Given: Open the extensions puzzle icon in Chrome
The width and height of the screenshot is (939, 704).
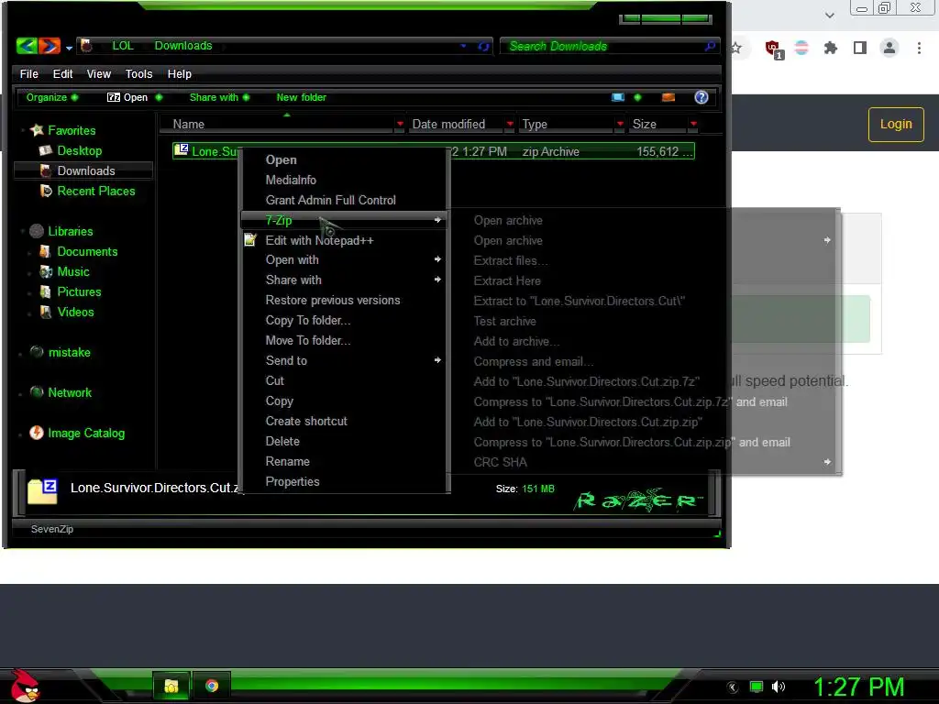Looking at the screenshot, I should tap(830, 48).
